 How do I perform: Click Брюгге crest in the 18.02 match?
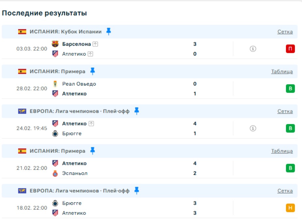click(55, 203)
